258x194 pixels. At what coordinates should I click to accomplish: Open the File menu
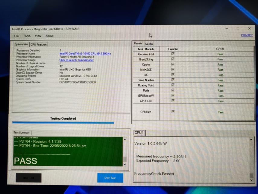16,36
